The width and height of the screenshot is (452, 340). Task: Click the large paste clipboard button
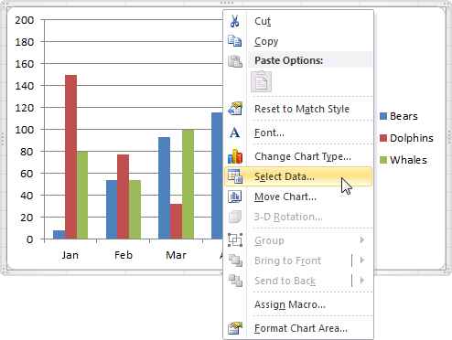click(261, 81)
